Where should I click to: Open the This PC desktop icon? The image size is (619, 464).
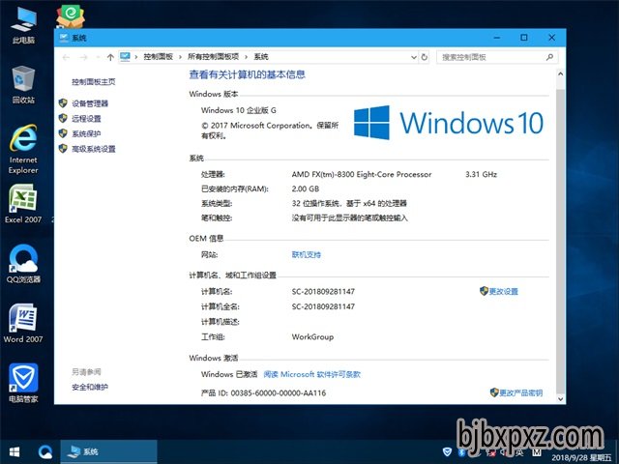click(23, 24)
